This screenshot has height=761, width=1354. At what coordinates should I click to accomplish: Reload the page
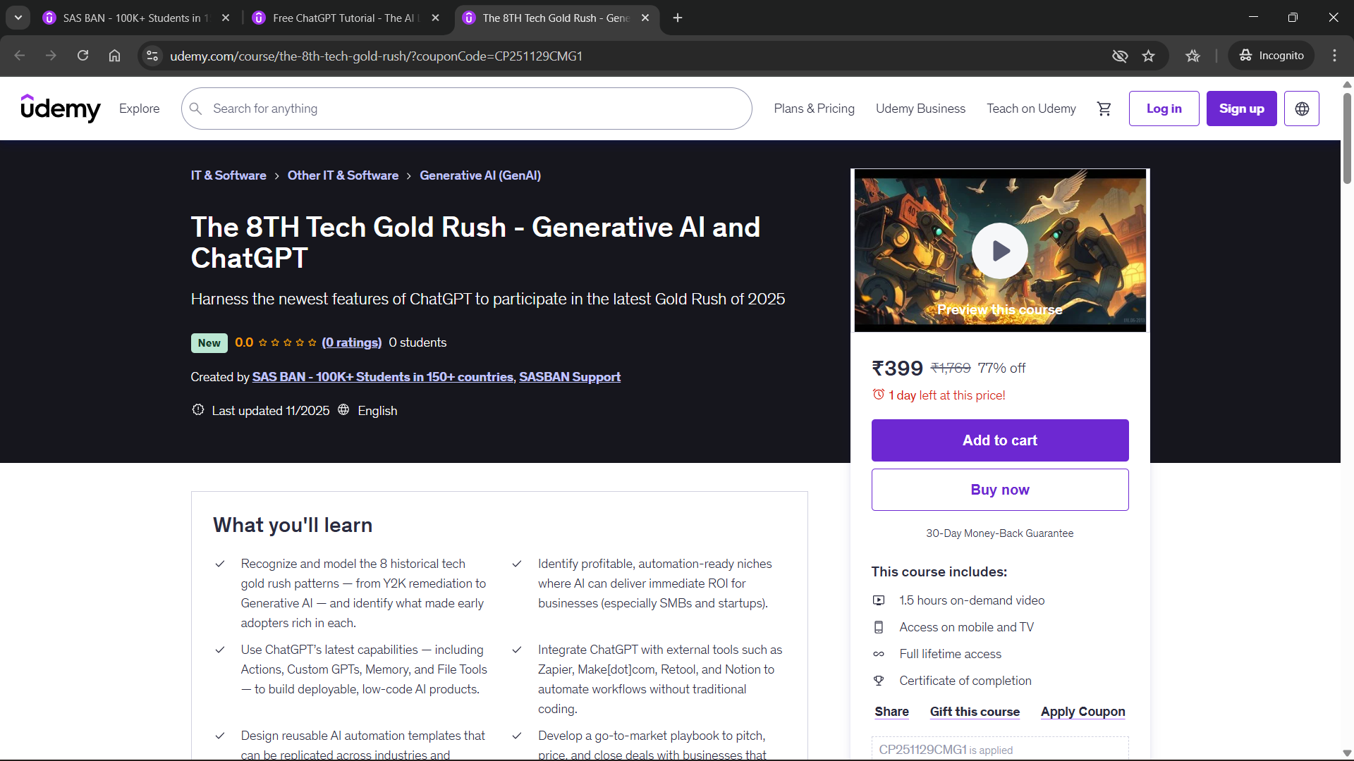click(x=83, y=56)
